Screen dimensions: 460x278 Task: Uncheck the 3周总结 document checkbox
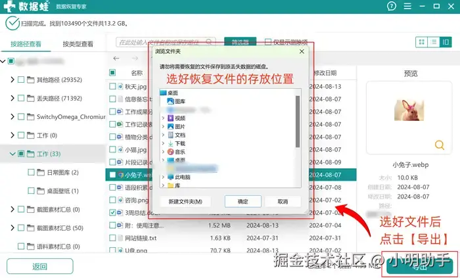(x=112, y=212)
